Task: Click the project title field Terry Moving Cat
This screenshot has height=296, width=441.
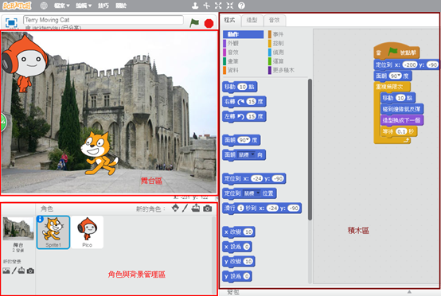Action: (x=103, y=20)
